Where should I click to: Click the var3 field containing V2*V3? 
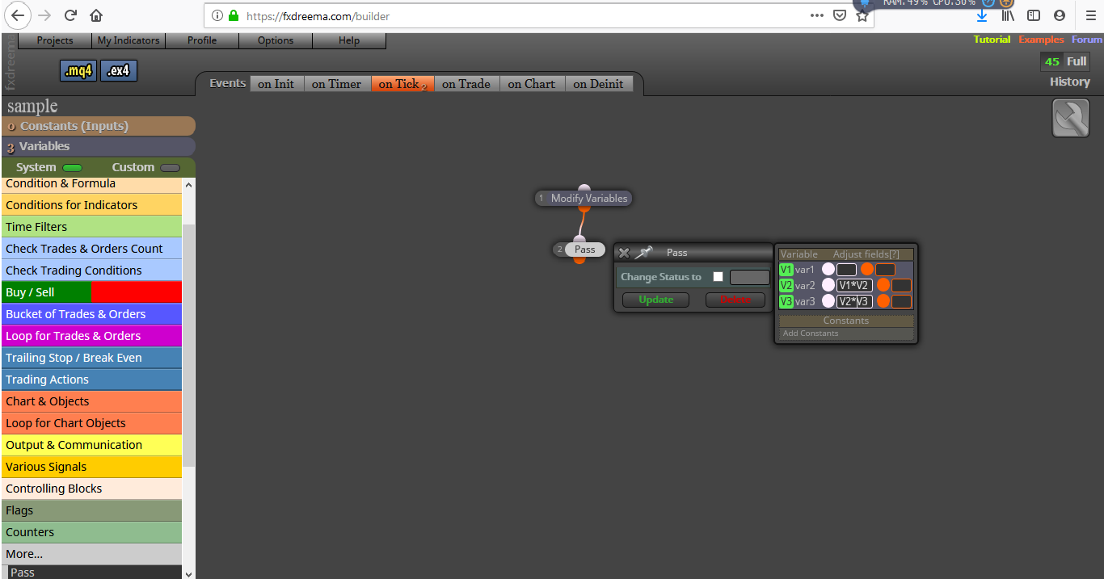854,301
